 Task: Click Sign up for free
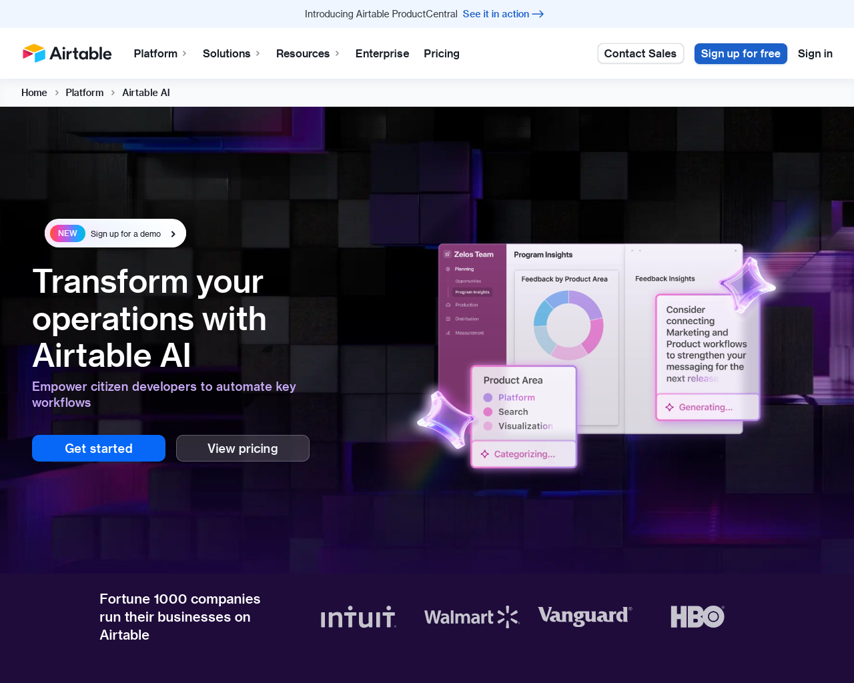(741, 53)
